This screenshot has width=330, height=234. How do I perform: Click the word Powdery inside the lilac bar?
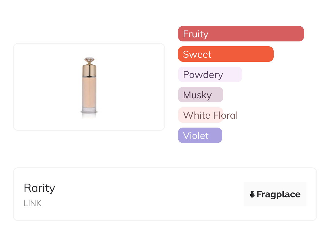(203, 75)
